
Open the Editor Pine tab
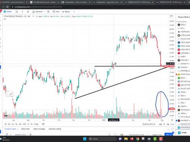(x=25, y=129)
